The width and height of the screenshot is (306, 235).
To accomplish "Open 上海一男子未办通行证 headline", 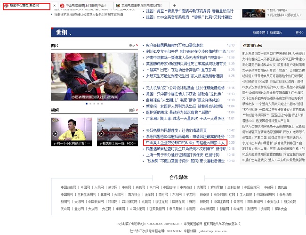I will pyautogui.click(x=183, y=155).
